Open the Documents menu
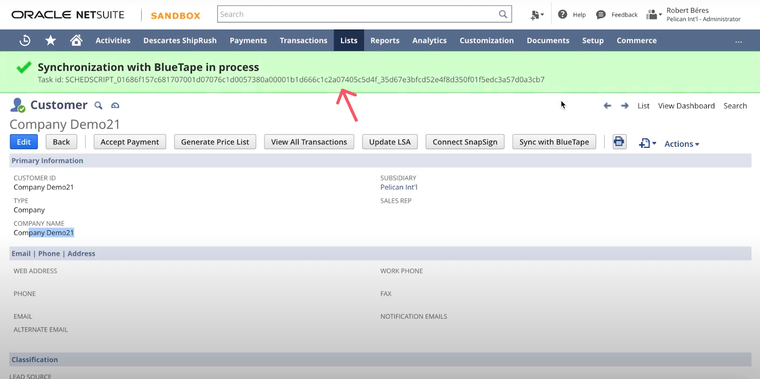The width and height of the screenshot is (760, 379). point(548,40)
